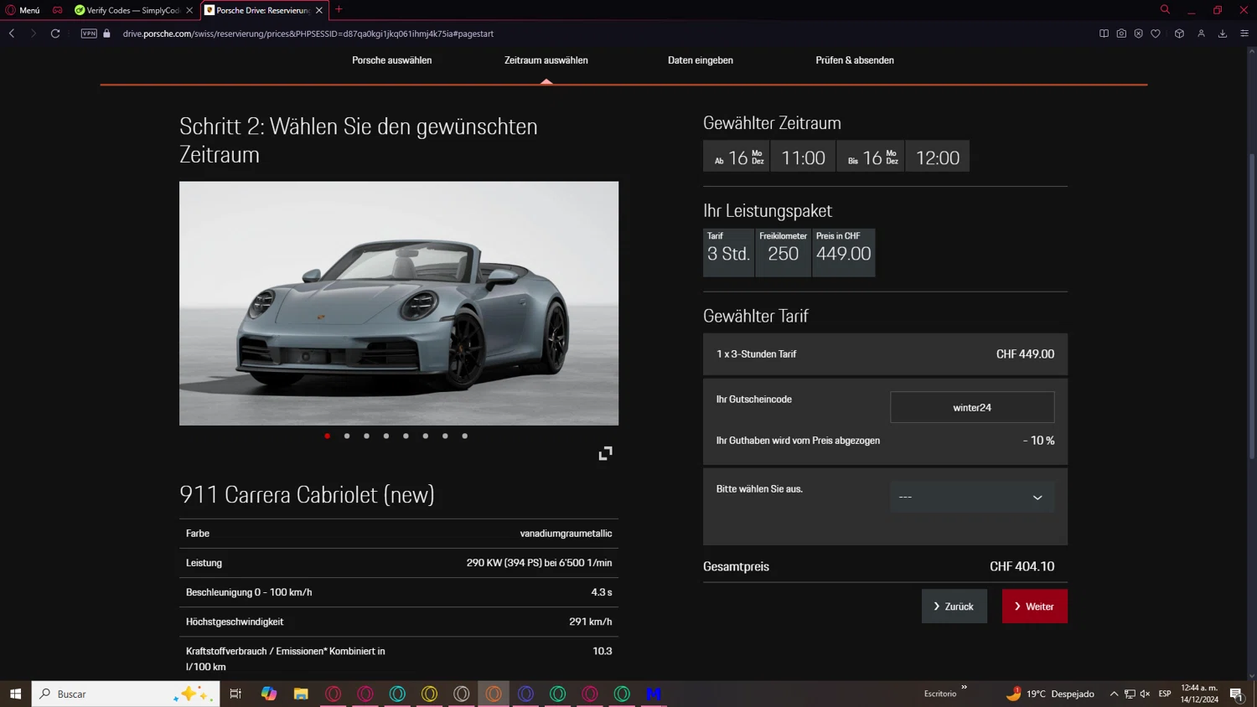Open Easy Setup sliders icon
The height and width of the screenshot is (707, 1257).
(1244, 34)
